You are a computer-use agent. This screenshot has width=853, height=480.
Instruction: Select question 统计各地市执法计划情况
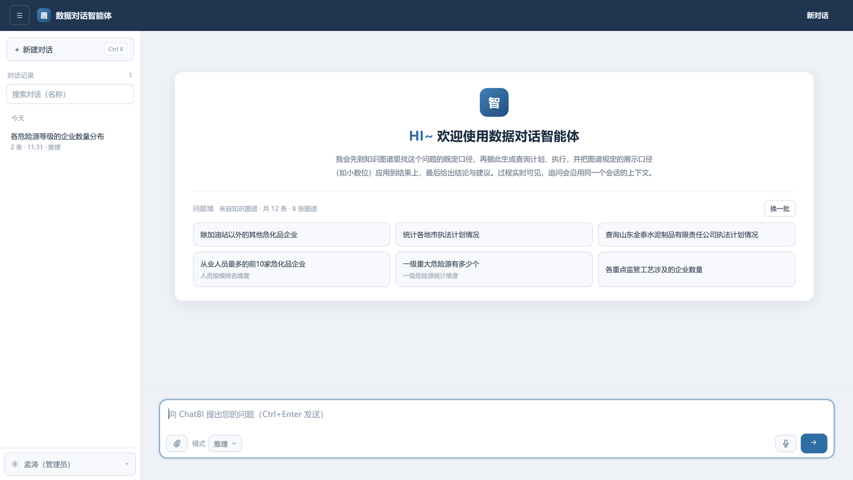coord(494,234)
